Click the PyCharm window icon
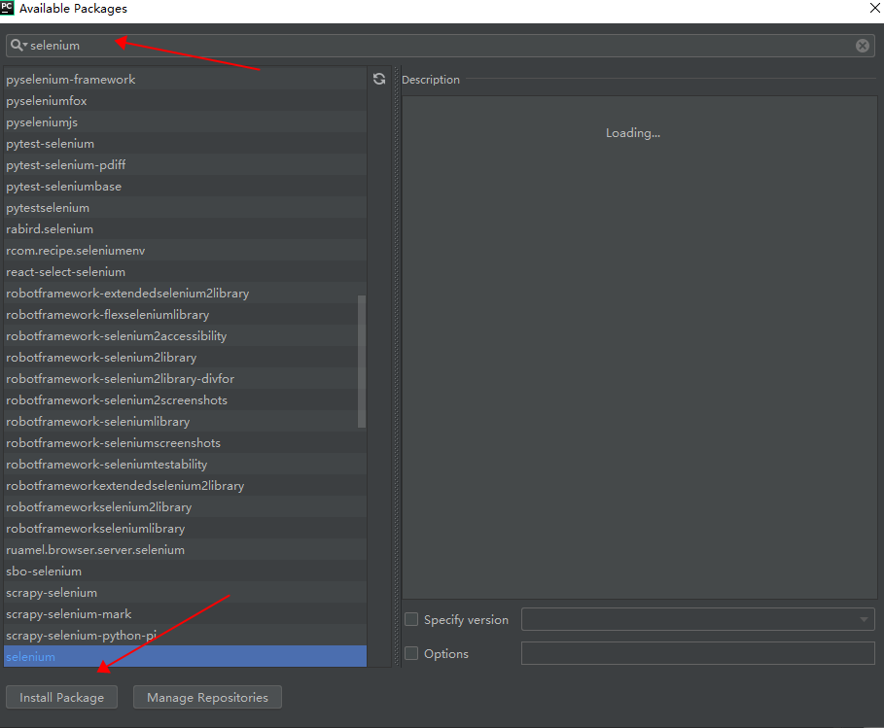The width and height of the screenshot is (884, 728). point(7,8)
